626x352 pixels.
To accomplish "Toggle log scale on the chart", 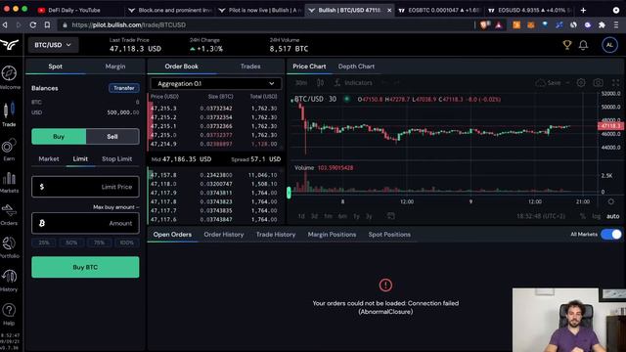I will tap(596, 216).
